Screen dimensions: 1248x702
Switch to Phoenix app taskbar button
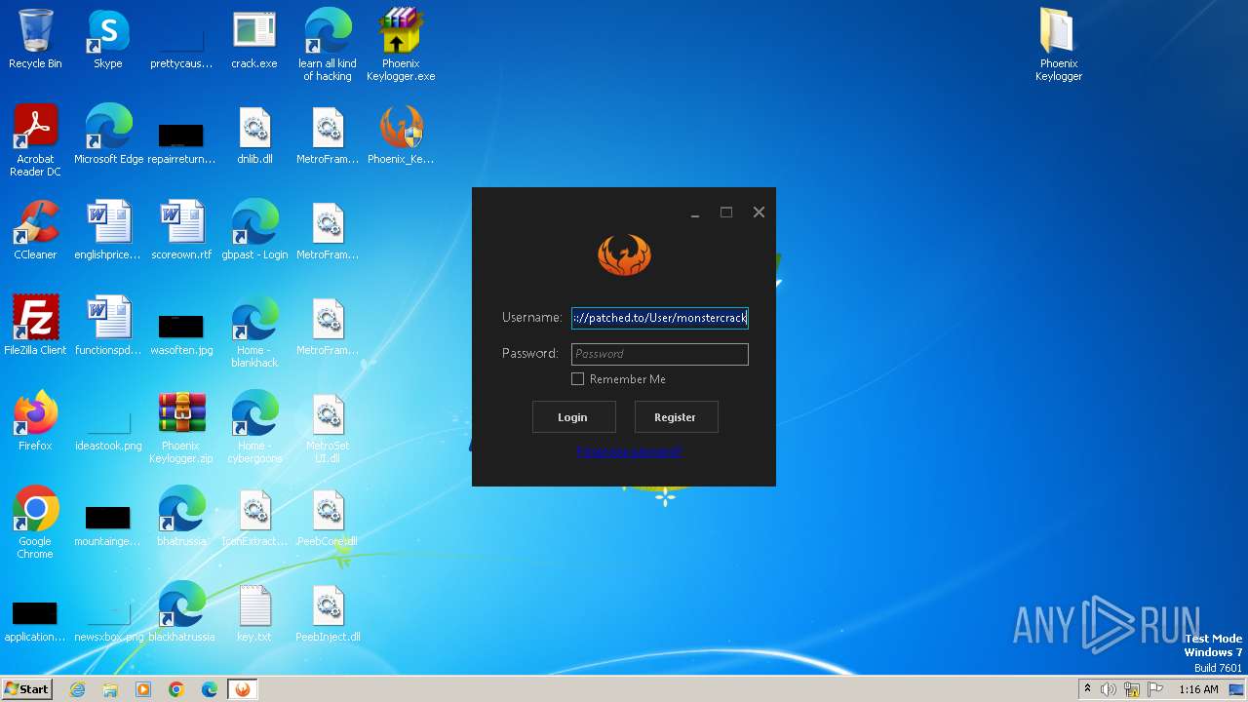(x=242, y=689)
